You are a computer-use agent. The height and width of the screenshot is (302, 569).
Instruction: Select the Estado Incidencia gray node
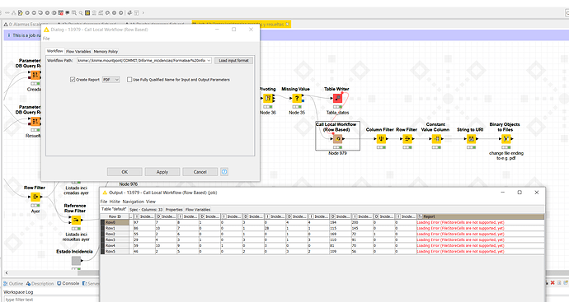click(76, 260)
